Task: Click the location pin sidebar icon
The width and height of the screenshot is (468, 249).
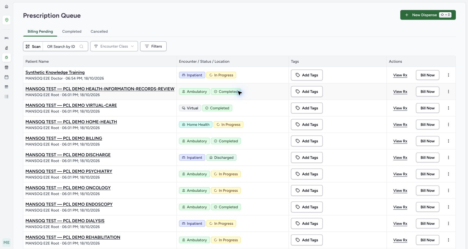Action: click(6, 20)
